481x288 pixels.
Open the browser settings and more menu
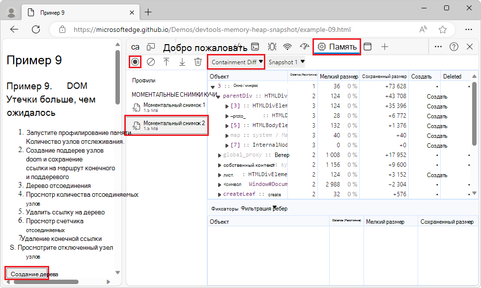[468, 29]
